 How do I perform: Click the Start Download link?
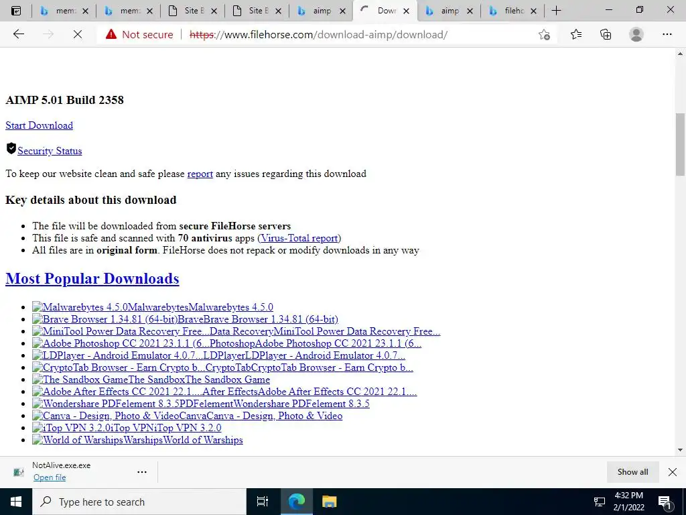point(39,125)
